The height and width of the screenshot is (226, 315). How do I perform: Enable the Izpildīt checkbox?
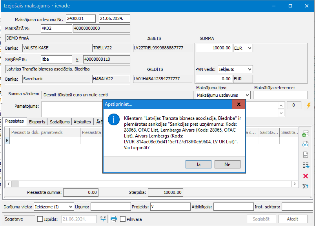pos(40,219)
